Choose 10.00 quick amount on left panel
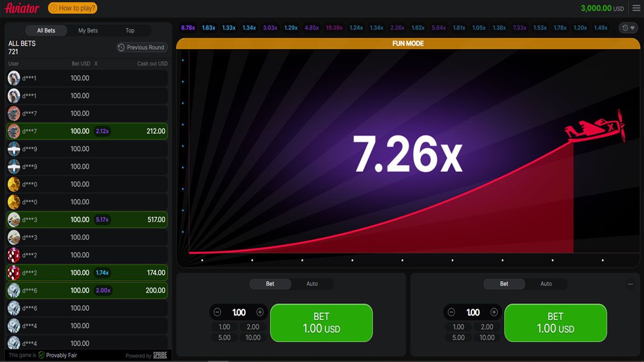644x362 pixels. tap(252, 338)
